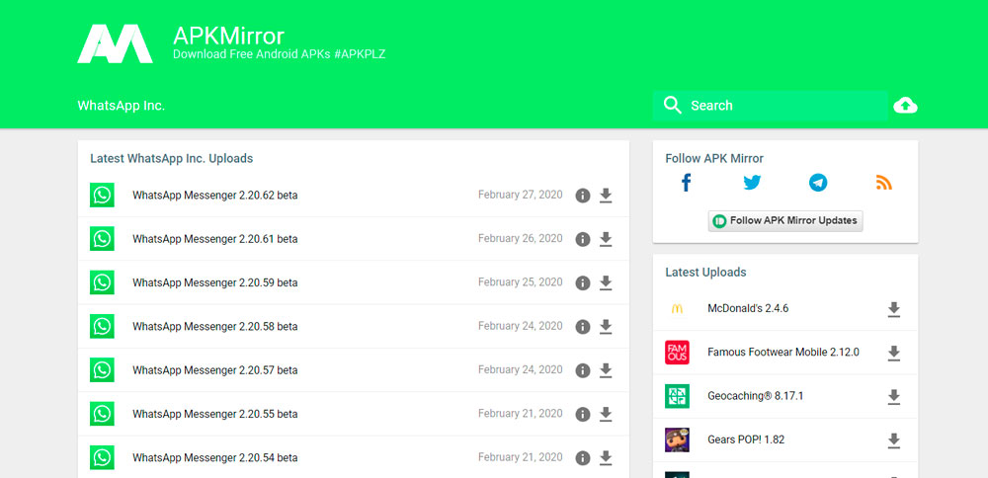
Task: Click the Follow APK Mirror heading
Action: [714, 159]
